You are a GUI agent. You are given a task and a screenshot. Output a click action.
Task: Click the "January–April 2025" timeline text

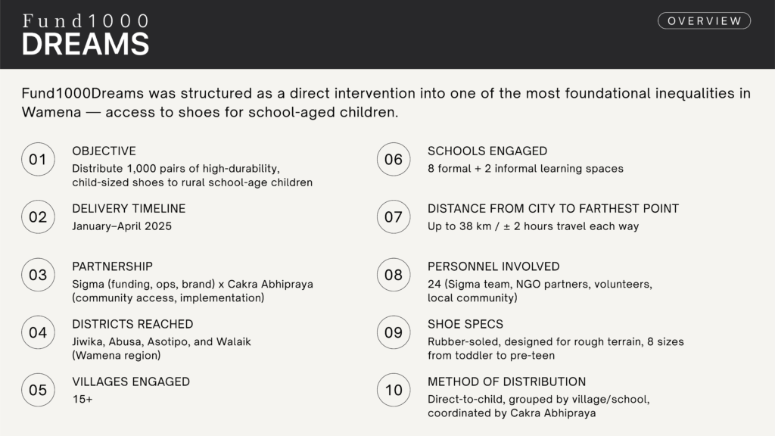pyautogui.click(x=122, y=226)
